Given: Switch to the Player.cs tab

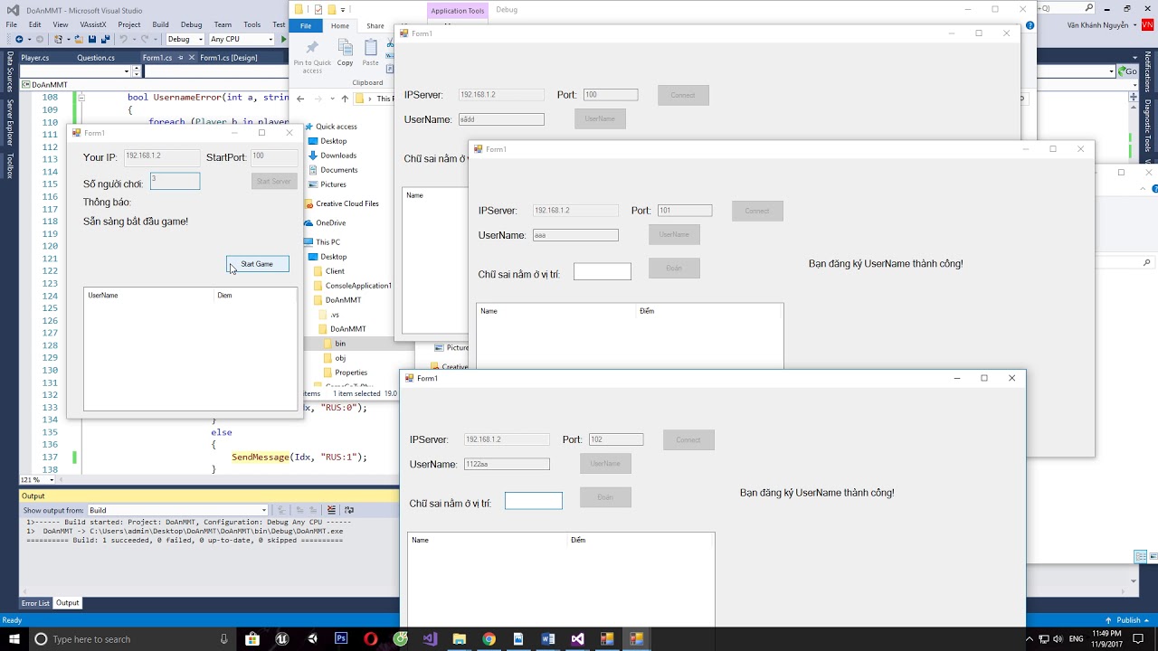Looking at the screenshot, I should [34, 58].
